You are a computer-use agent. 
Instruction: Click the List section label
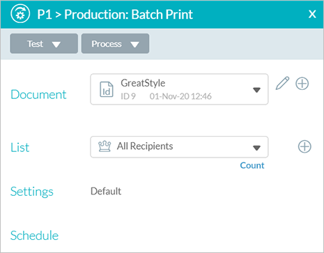[20, 147]
